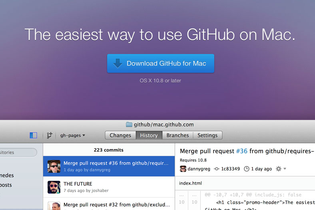Image resolution: width=315 pixels, height=210 pixels.
Task: Click the Download GitHub for Mac button
Action: pos(161,64)
